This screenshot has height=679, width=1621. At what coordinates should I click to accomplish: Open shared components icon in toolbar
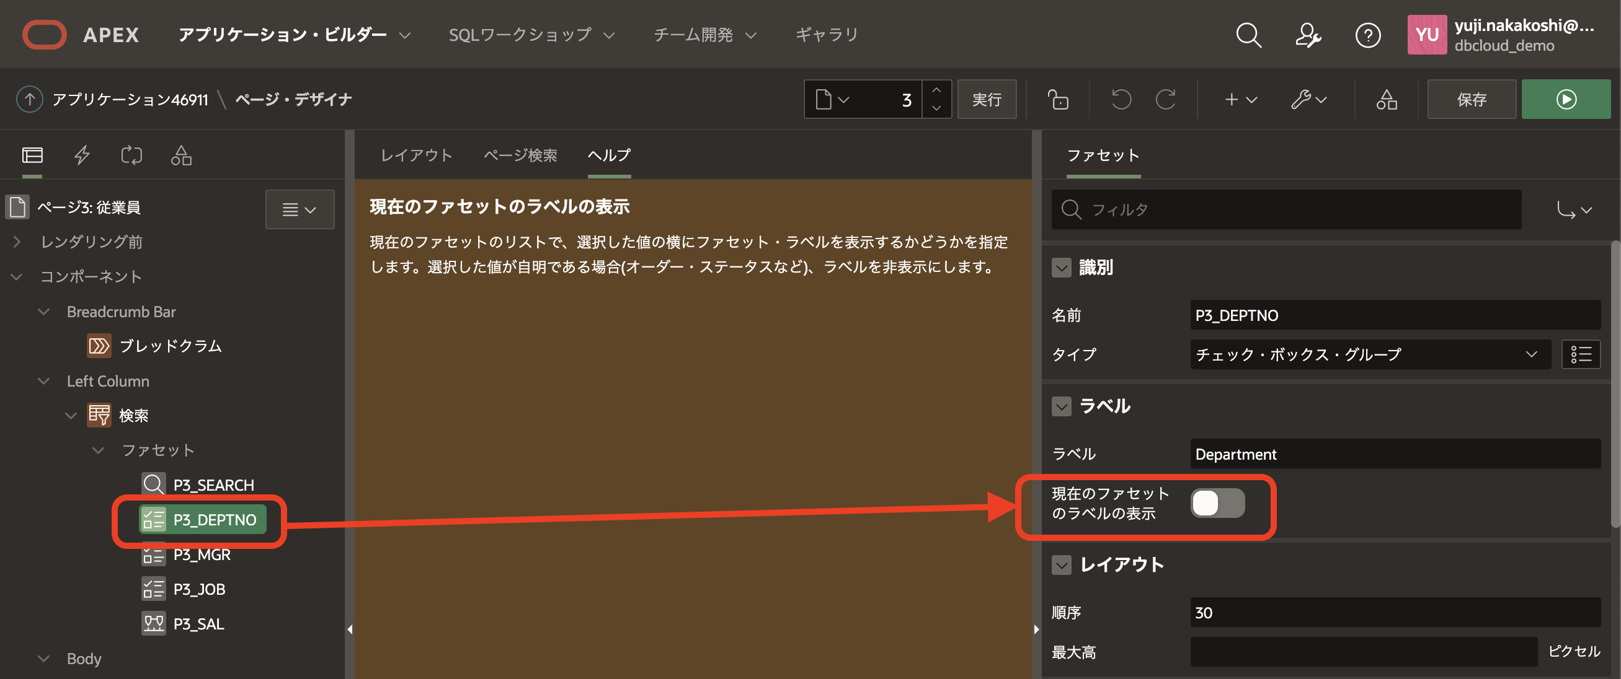(x=1386, y=99)
